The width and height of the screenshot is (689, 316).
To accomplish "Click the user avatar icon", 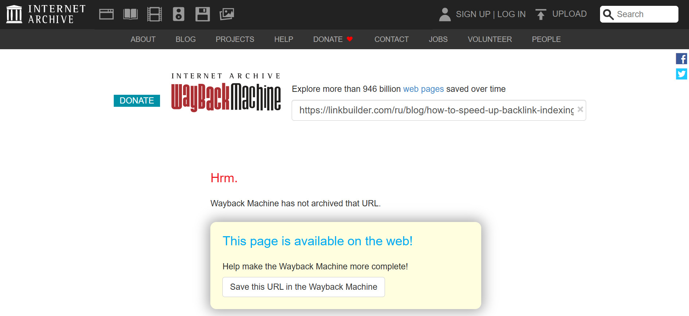I will coord(445,14).
